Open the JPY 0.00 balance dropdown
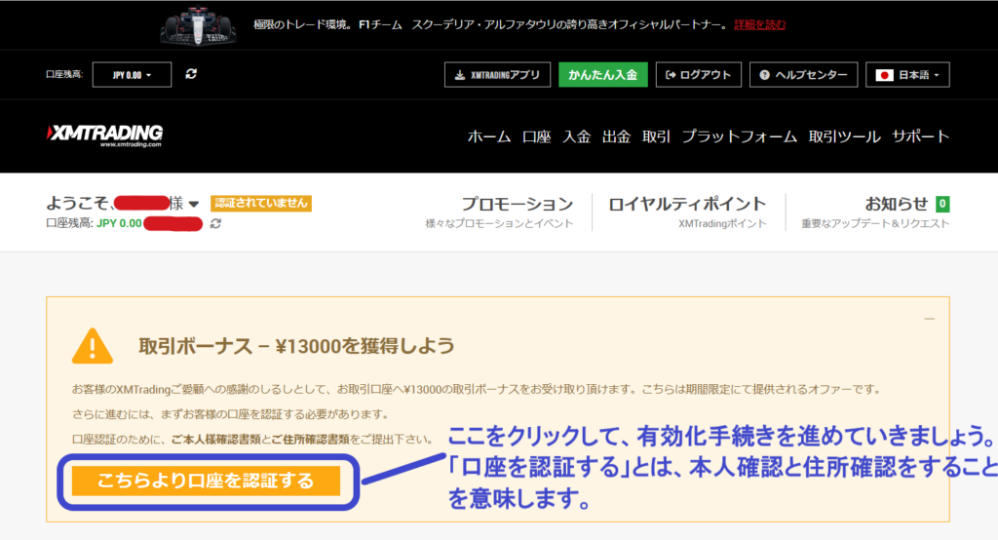 click(x=132, y=75)
